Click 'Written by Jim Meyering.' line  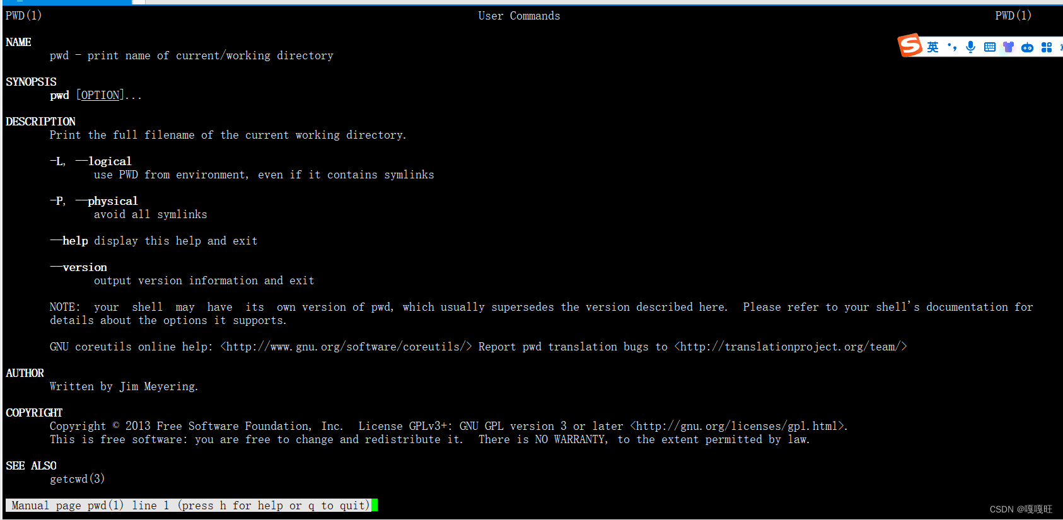coord(124,386)
